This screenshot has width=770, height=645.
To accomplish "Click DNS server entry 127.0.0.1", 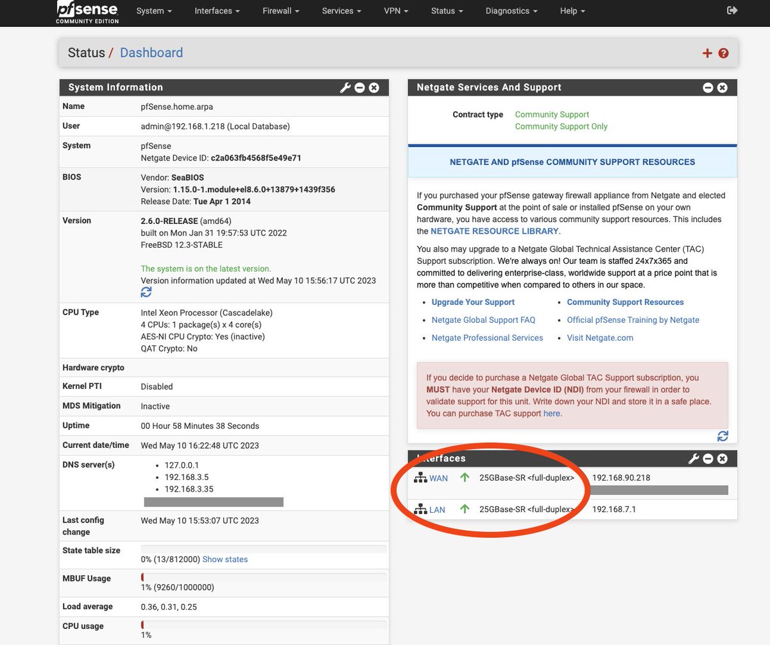I will (x=182, y=465).
